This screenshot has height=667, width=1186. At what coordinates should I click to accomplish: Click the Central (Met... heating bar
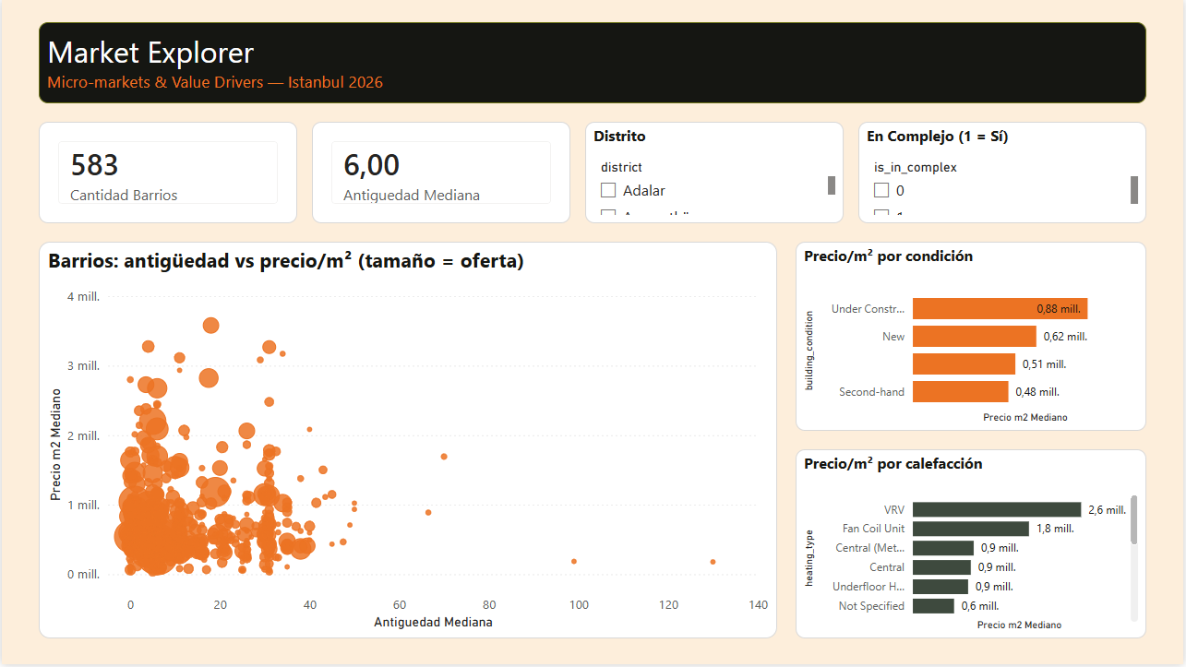point(943,548)
